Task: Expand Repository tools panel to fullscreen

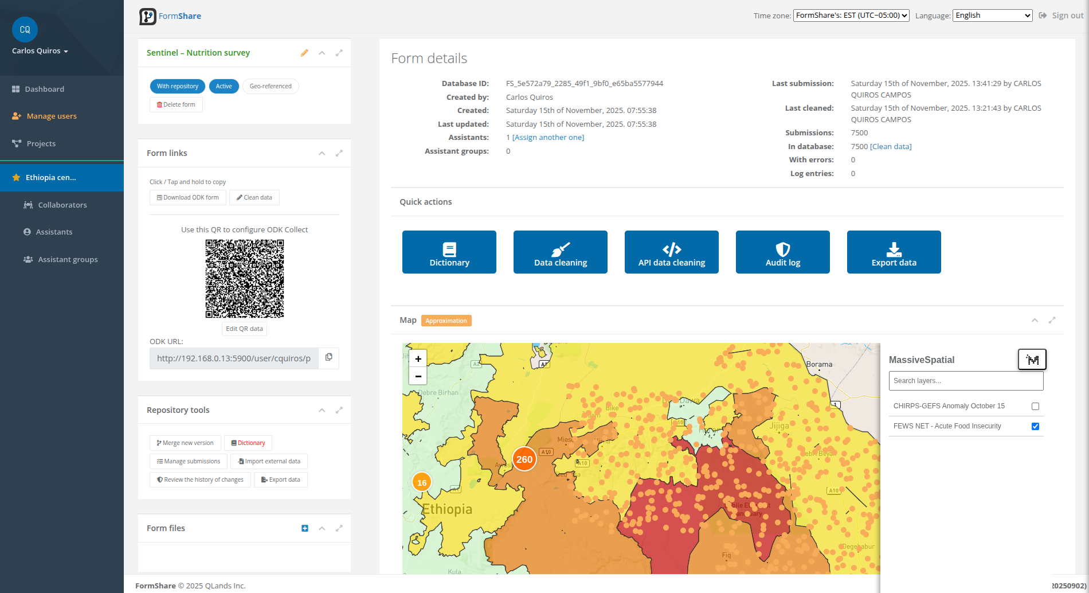Action: coord(339,410)
